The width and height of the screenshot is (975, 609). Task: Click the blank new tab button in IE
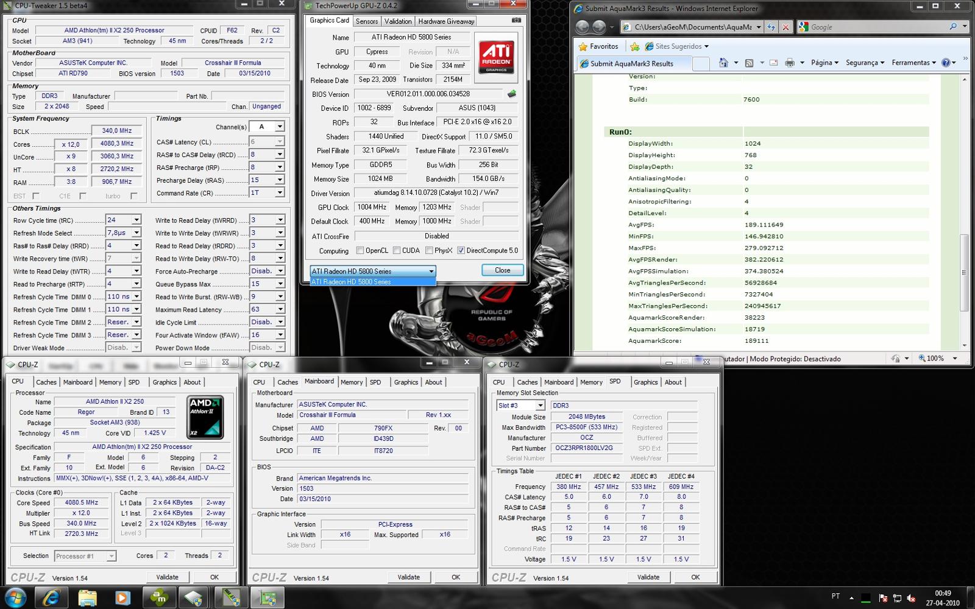(x=701, y=63)
